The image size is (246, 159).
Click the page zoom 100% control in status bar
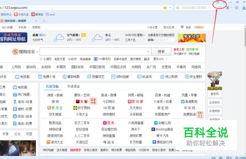pyautogui.click(x=241, y=158)
